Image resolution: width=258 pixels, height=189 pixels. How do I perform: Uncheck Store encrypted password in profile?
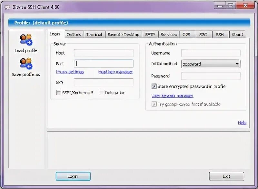click(154, 86)
